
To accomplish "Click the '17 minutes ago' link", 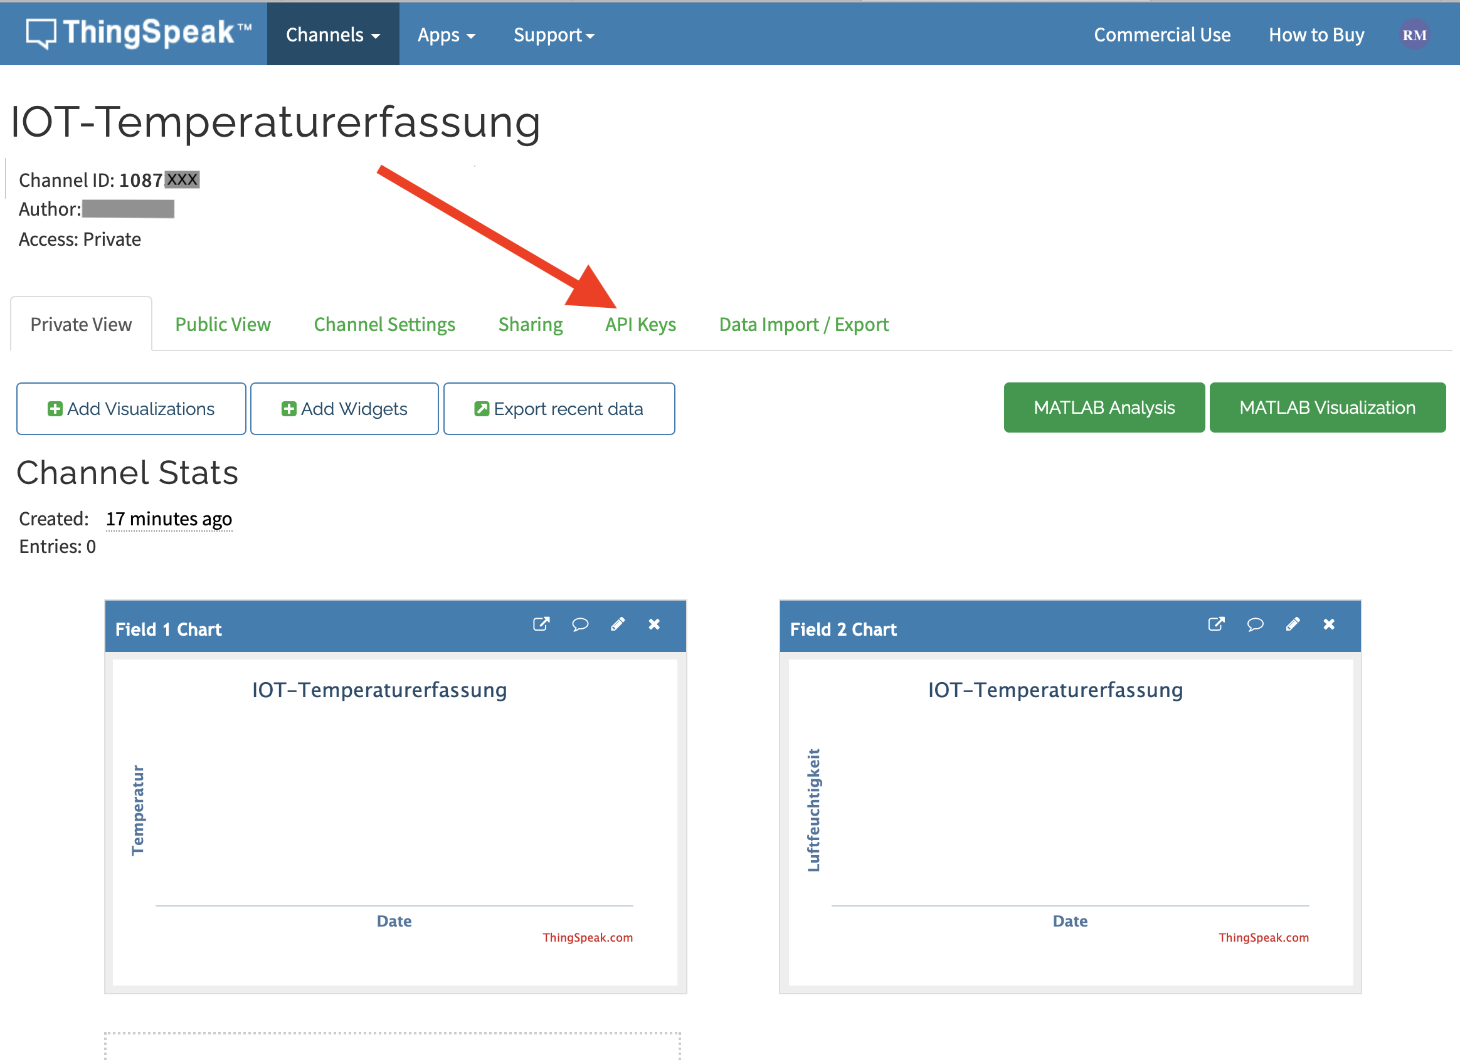I will (x=169, y=518).
